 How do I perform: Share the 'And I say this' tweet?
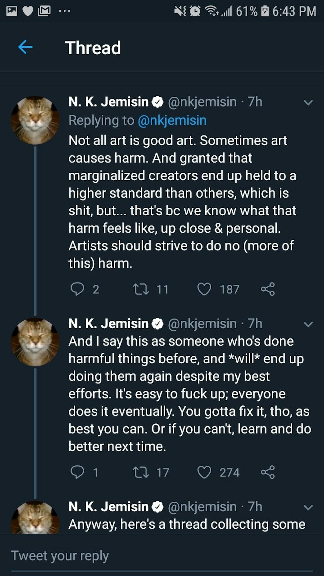[x=268, y=472]
